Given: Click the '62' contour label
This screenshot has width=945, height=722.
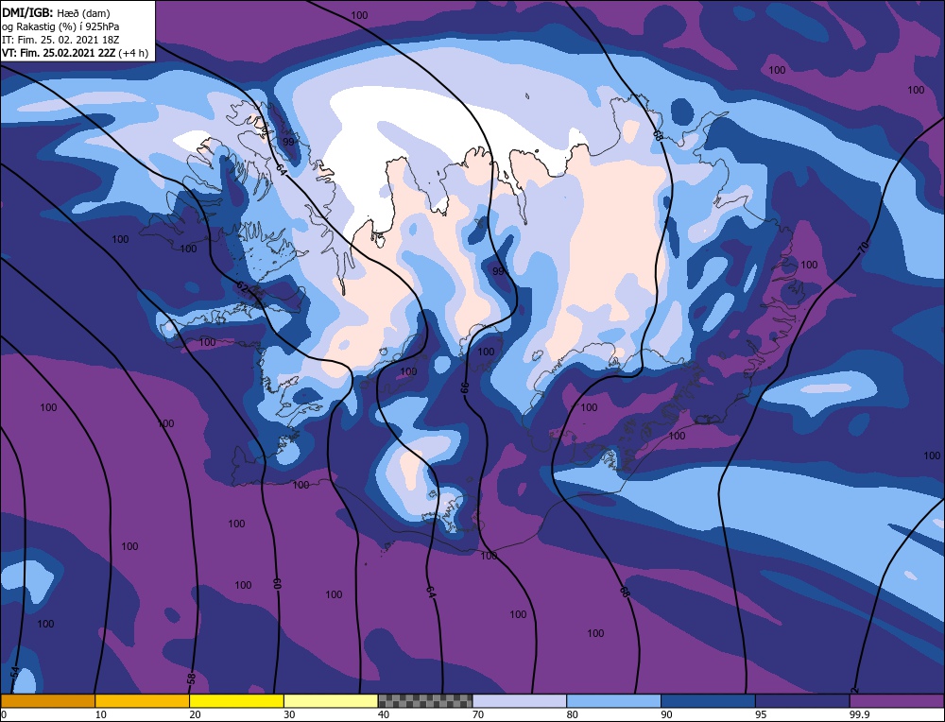Looking at the screenshot, I should tap(242, 287).
